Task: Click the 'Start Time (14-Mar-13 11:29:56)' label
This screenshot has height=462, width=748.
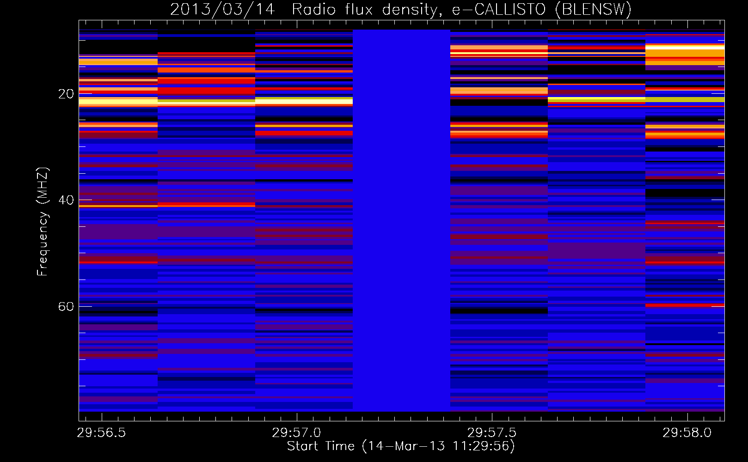Action: click(x=401, y=446)
